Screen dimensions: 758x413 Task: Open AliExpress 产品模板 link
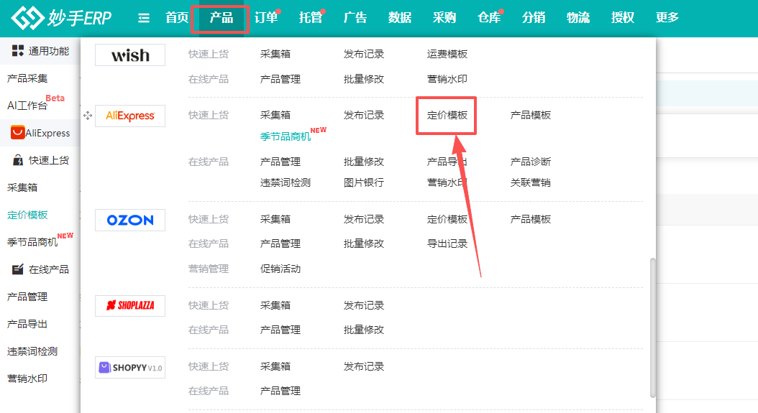coord(531,115)
